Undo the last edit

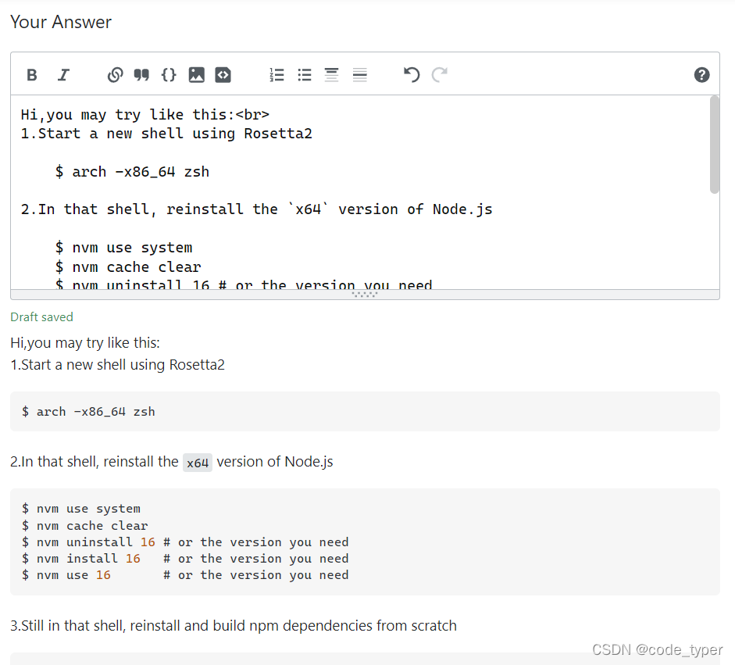(x=412, y=75)
